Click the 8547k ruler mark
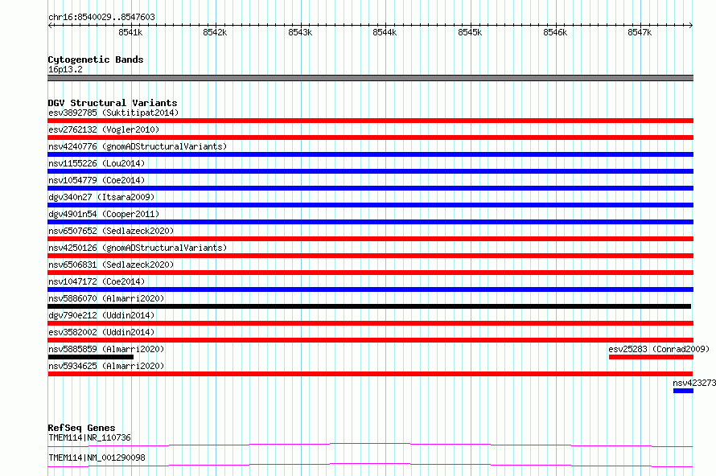Screen dimensions: 716x476 [640, 32]
